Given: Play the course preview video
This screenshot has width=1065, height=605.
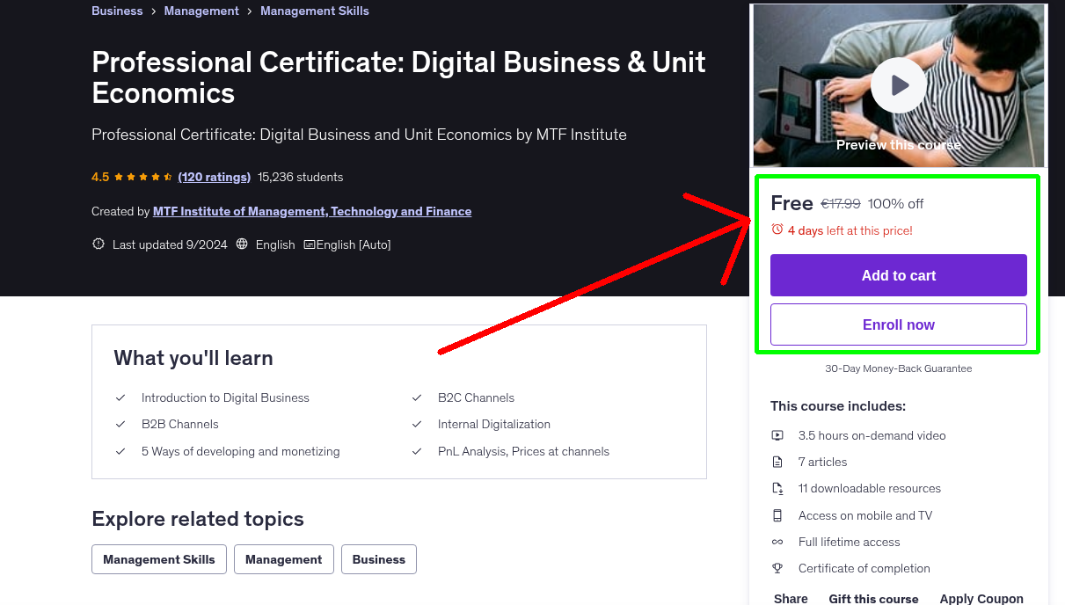Looking at the screenshot, I should pos(898,84).
